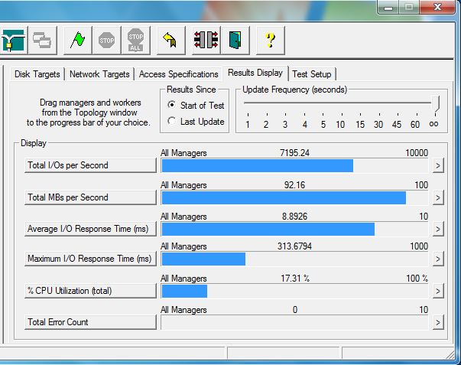The height and width of the screenshot is (365, 461).
Task: Click the Disconnect Manager red arrows icon
Action: (x=206, y=41)
